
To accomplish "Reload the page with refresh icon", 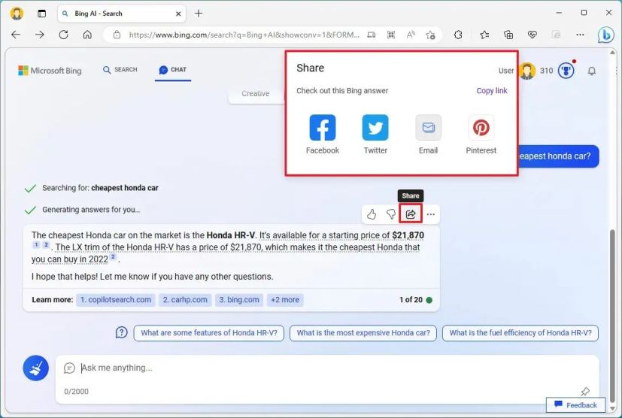I will pos(63,35).
